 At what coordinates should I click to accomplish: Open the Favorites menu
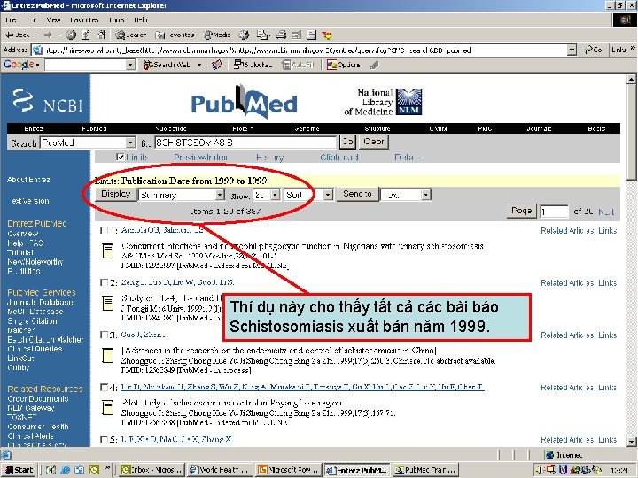[85, 19]
